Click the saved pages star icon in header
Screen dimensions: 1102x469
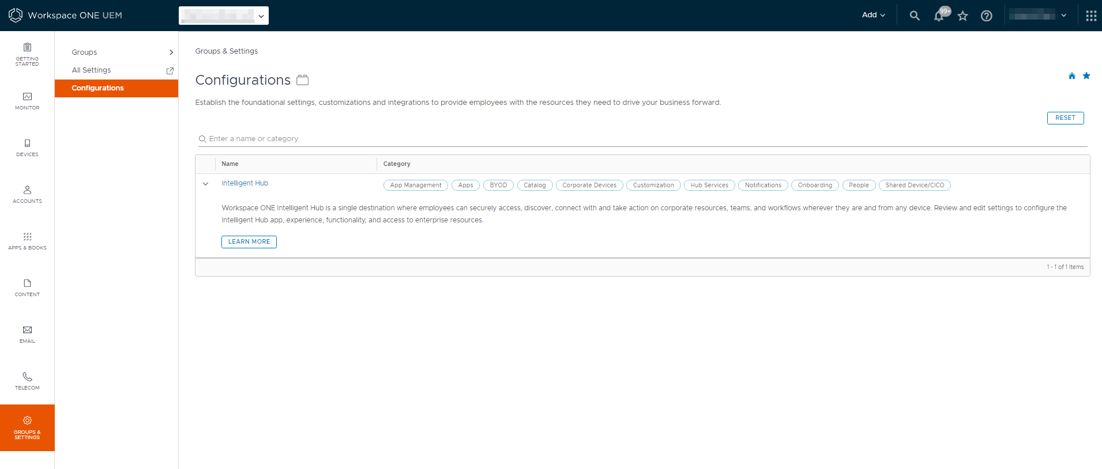point(962,16)
